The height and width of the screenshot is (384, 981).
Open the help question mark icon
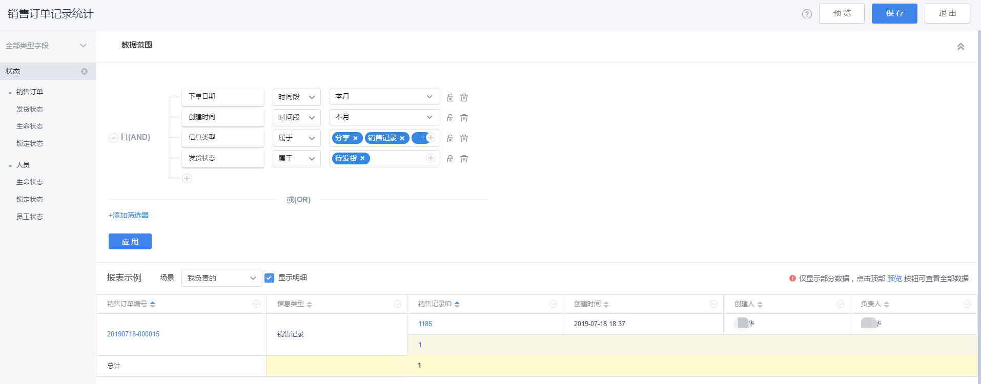coord(807,14)
